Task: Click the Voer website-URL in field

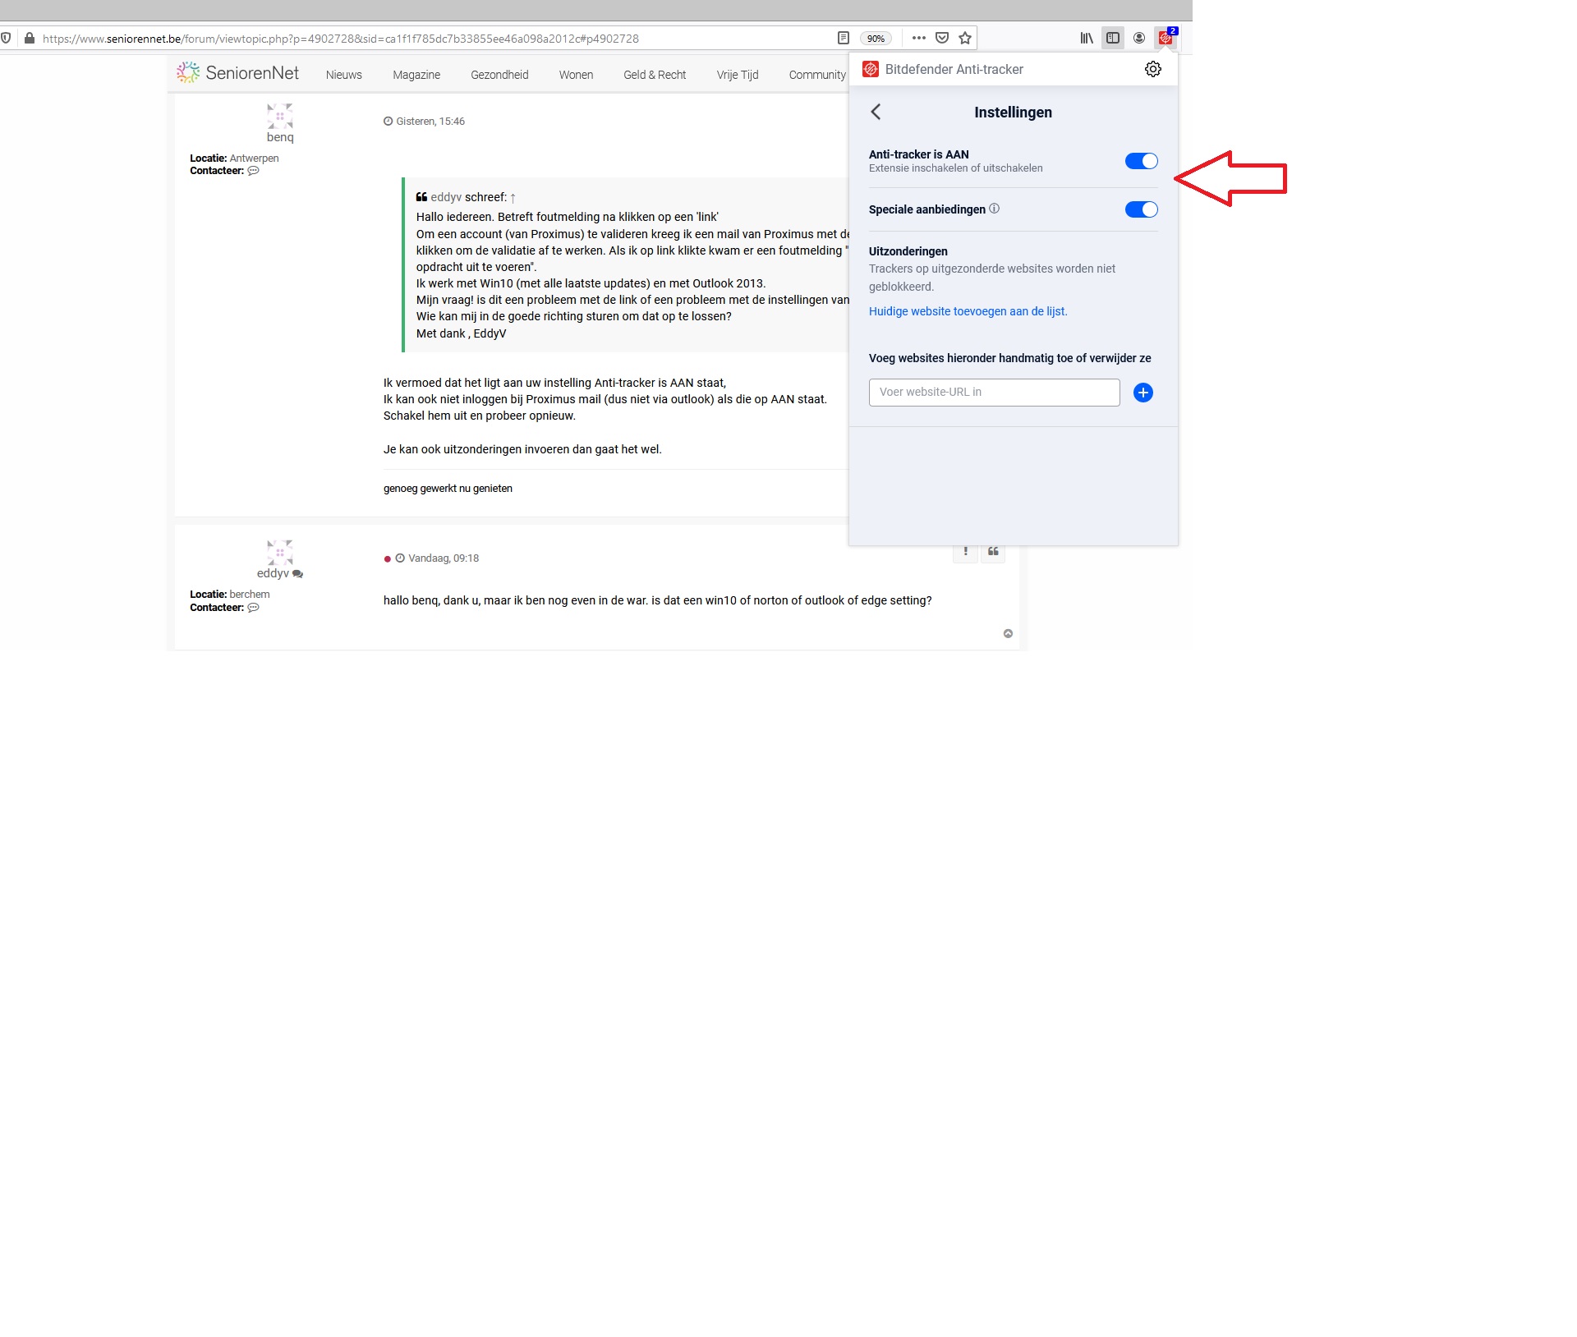Action: pyautogui.click(x=994, y=393)
